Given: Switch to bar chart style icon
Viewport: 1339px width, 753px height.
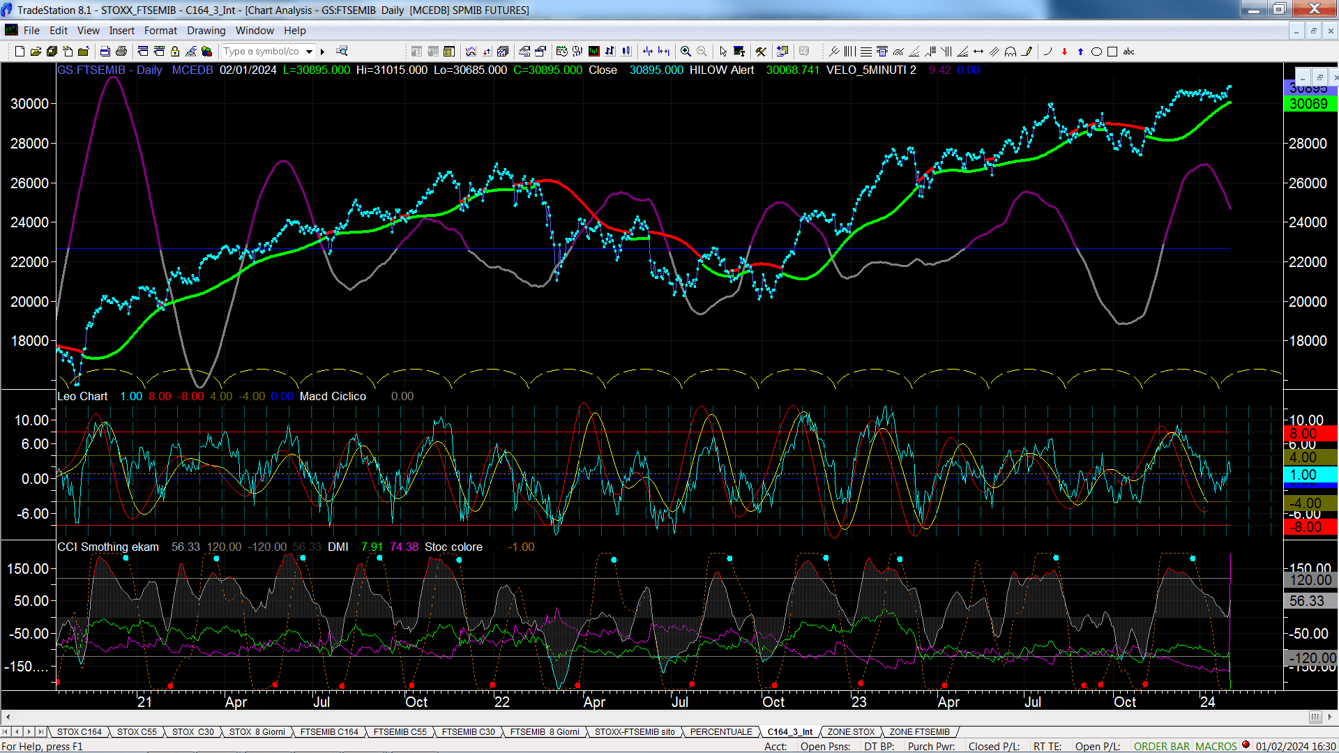Looking at the screenshot, I should (610, 51).
